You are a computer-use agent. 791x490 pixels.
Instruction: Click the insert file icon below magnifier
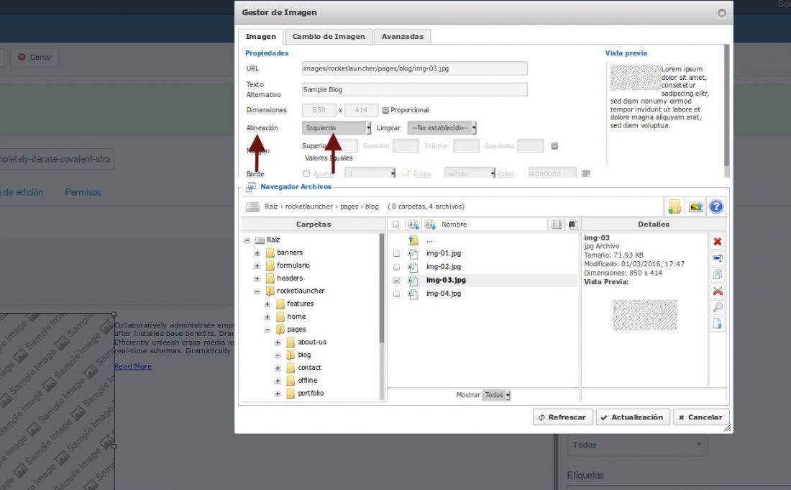pyautogui.click(x=718, y=324)
